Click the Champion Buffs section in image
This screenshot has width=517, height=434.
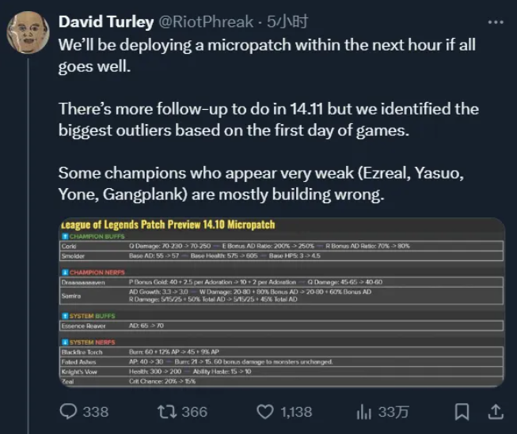pyautogui.click(x=93, y=236)
